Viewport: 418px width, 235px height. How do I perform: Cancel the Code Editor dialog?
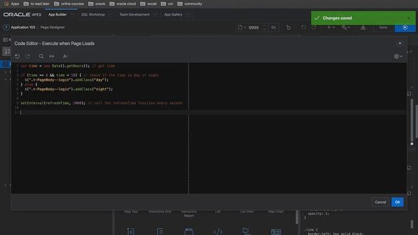[x=380, y=202]
